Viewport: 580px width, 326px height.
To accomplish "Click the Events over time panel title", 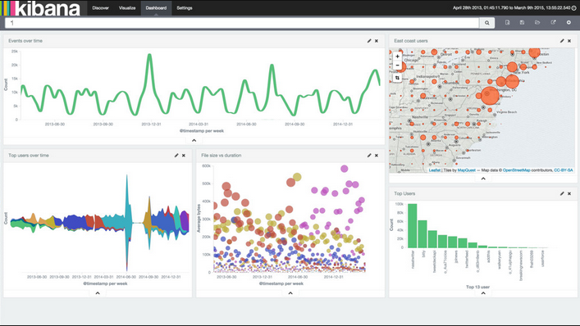I will pos(25,41).
